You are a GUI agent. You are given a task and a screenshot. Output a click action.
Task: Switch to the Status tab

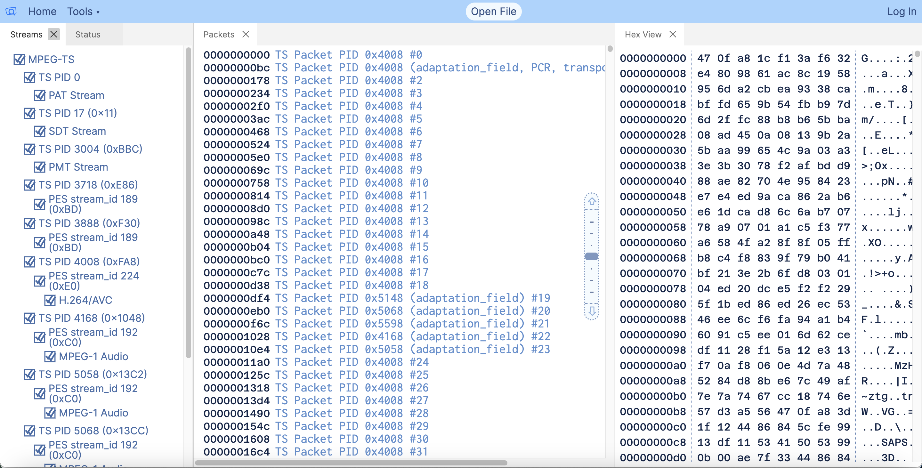(87, 34)
